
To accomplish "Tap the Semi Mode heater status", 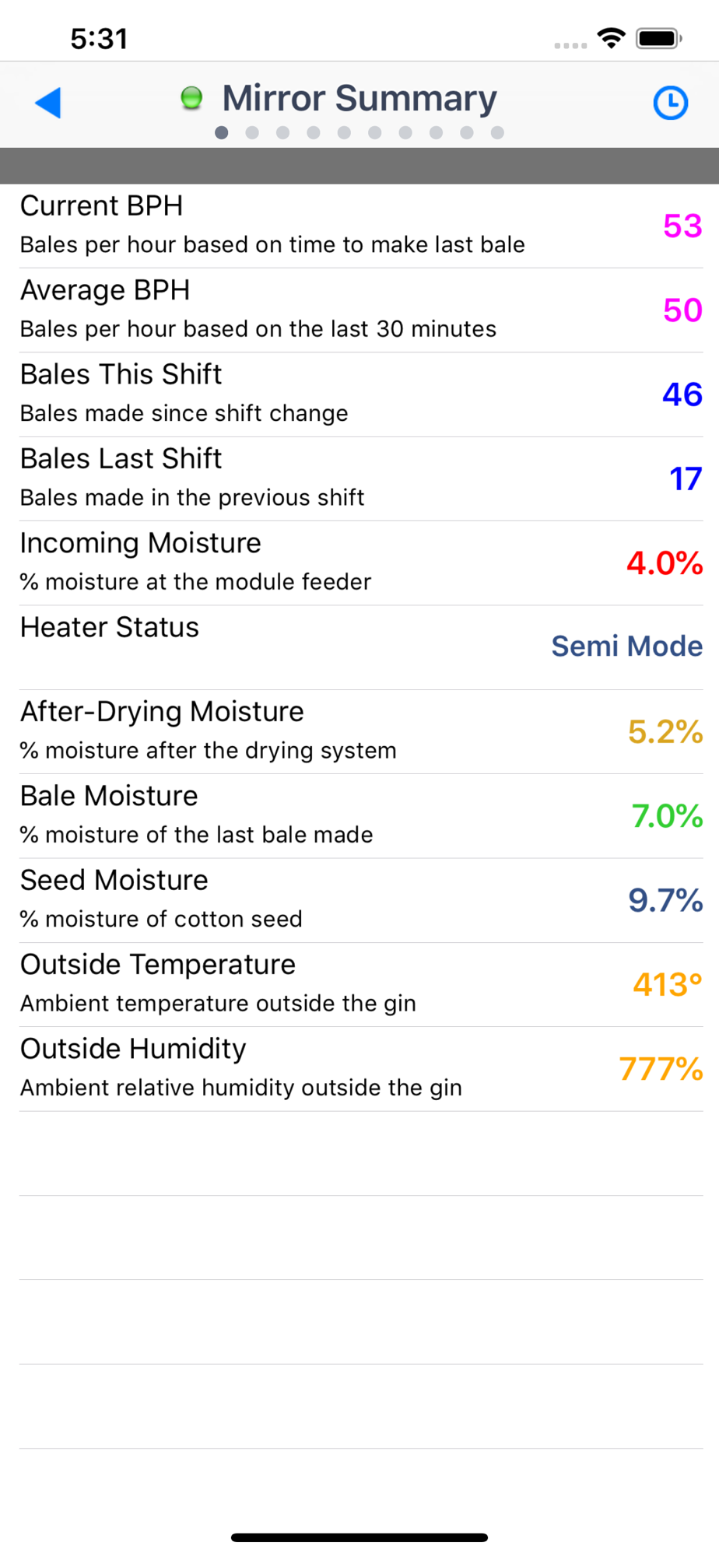I will tap(627, 647).
